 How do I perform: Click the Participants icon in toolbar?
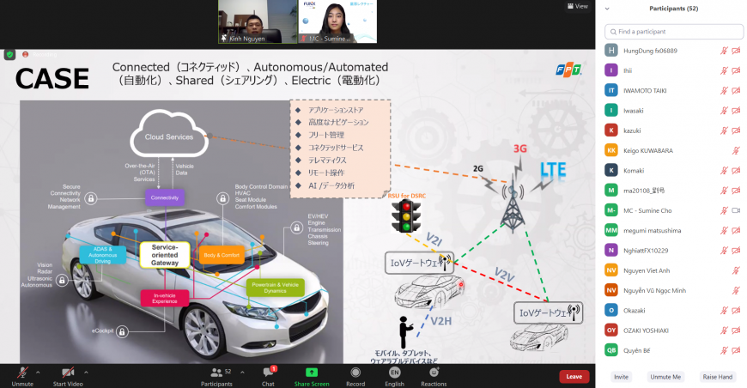[x=216, y=373]
